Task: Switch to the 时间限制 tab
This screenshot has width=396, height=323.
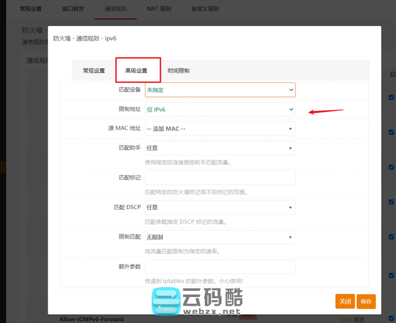Action: pyautogui.click(x=178, y=71)
